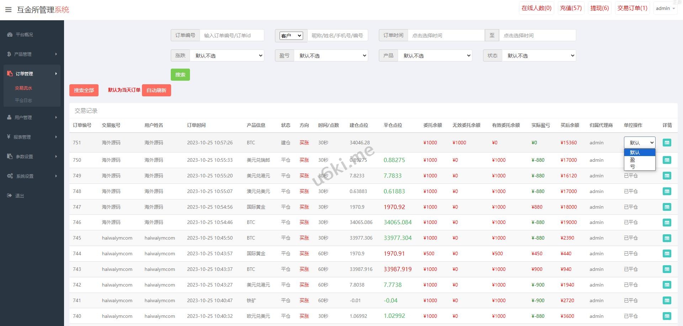The width and height of the screenshot is (683, 326).
Task: Open 平台概况 dashboard in the sidebar
Action: (x=24, y=34)
